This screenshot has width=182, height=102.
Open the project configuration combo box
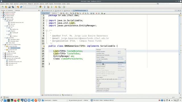pos(32,7)
